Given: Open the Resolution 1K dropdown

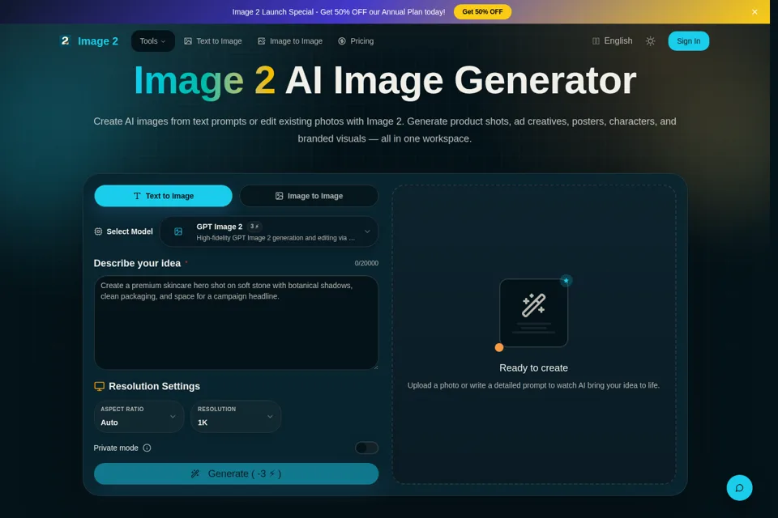Looking at the screenshot, I should (x=236, y=416).
